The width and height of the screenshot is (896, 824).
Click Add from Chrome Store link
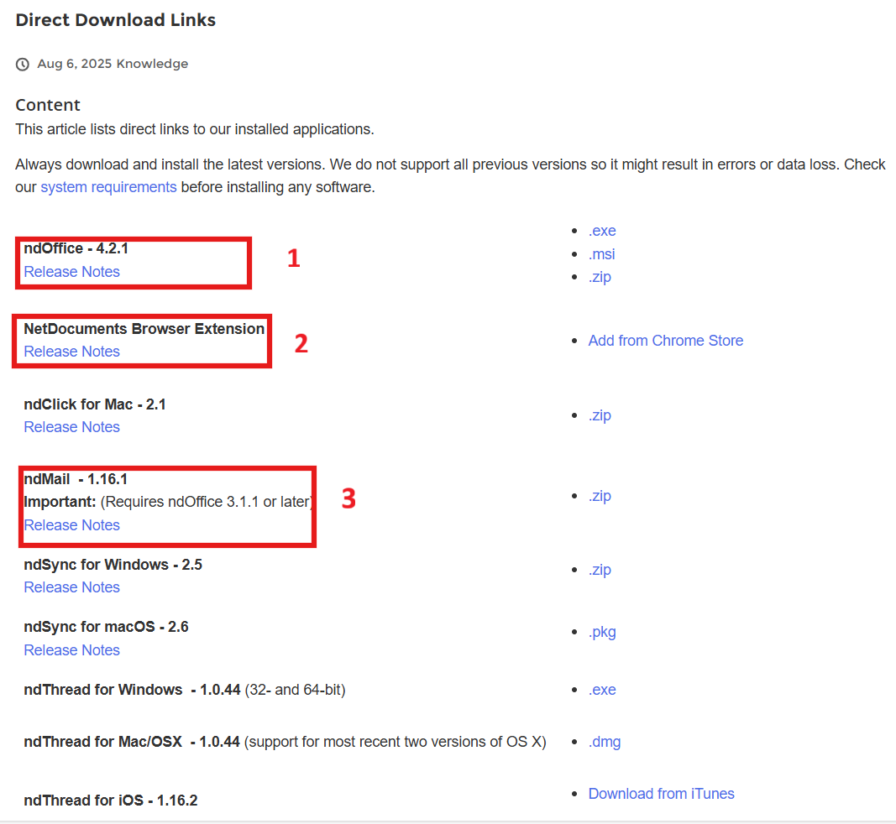point(665,341)
